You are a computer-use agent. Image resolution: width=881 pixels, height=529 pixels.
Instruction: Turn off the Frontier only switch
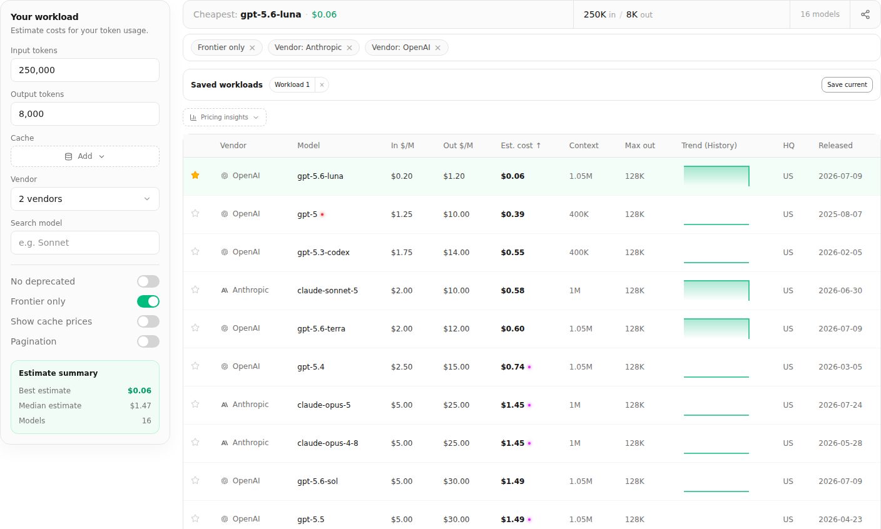[x=148, y=301]
